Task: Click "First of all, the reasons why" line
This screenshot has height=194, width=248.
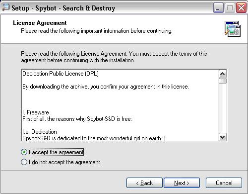Action: (x=77, y=119)
